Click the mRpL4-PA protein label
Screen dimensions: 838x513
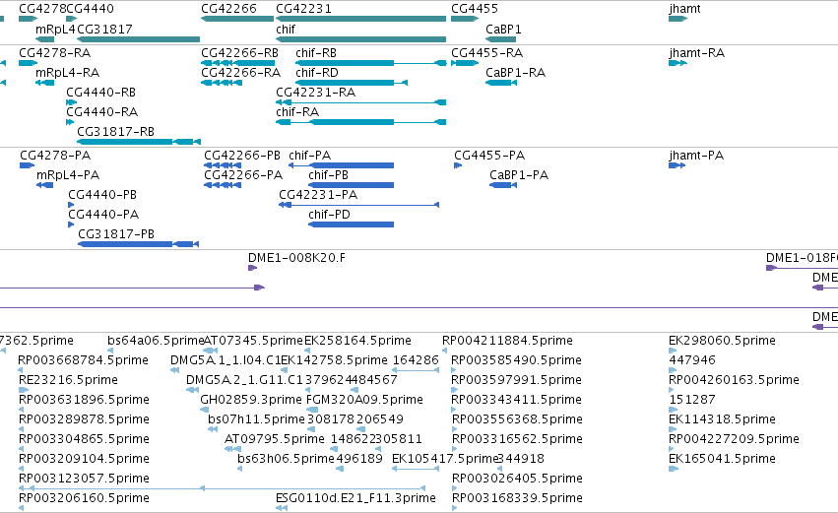pos(68,175)
